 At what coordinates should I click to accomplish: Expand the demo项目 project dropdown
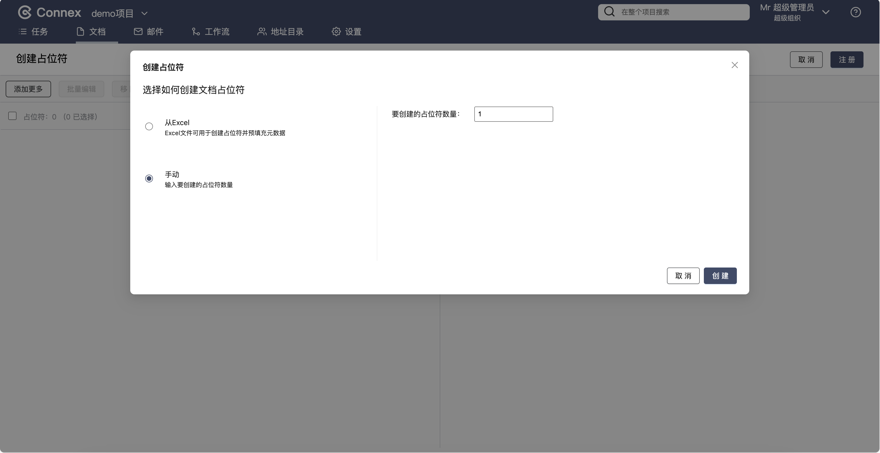coord(144,14)
